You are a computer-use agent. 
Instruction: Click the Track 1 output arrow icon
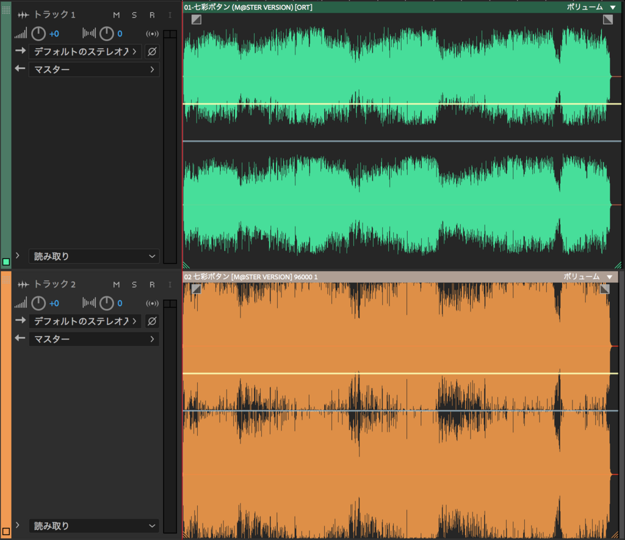pyautogui.click(x=20, y=68)
